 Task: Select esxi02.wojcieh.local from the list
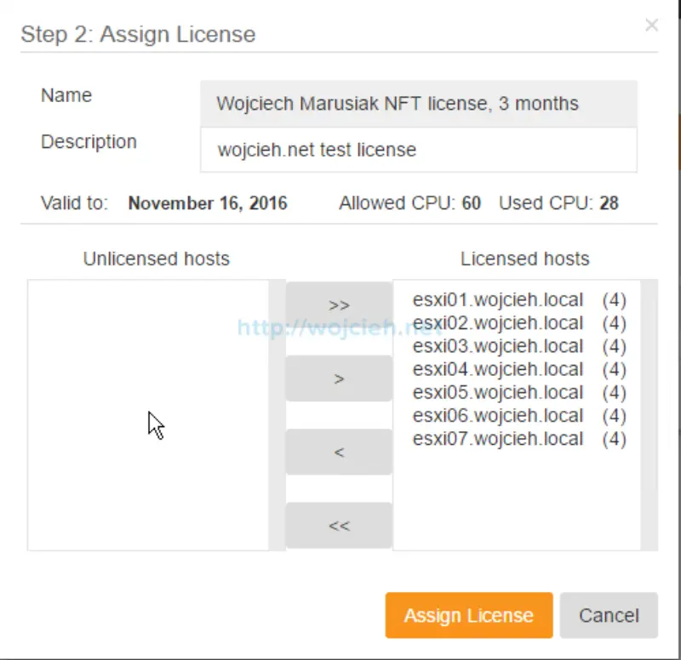pos(499,323)
